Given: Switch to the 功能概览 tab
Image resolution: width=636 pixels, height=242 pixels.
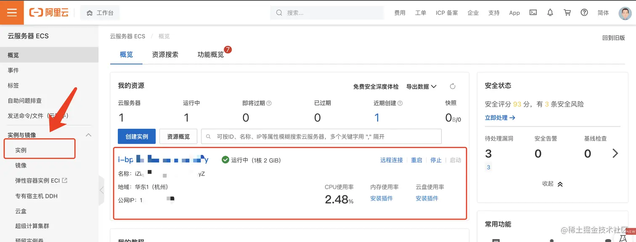Looking at the screenshot, I should click(211, 55).
